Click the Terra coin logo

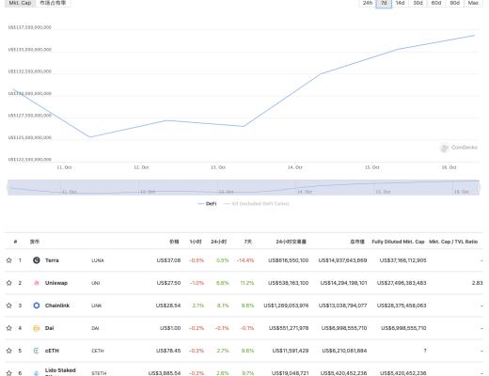37,260
